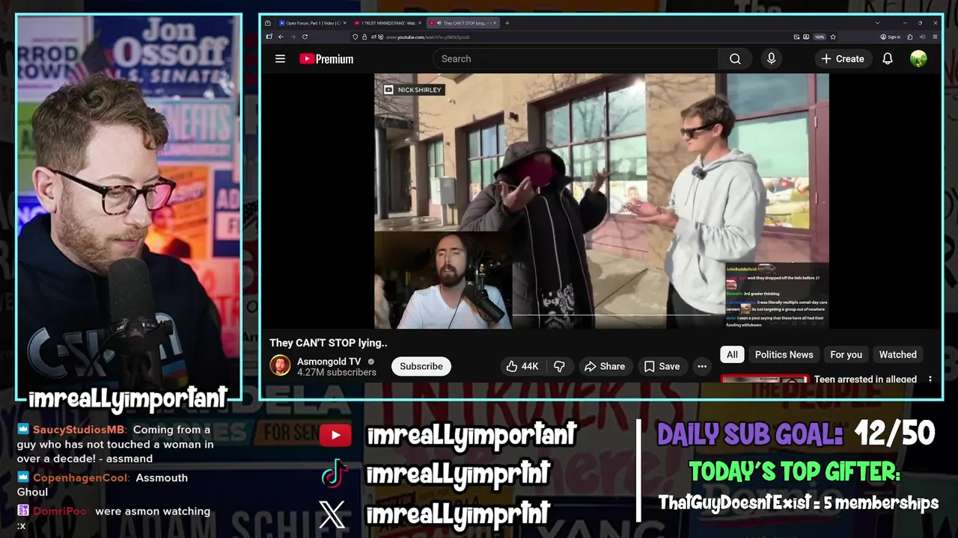The height and width of the screenshot is (538, 958).
Task: Select the For you filter chip
Action: pyautogui.click(x=846, y=354)
